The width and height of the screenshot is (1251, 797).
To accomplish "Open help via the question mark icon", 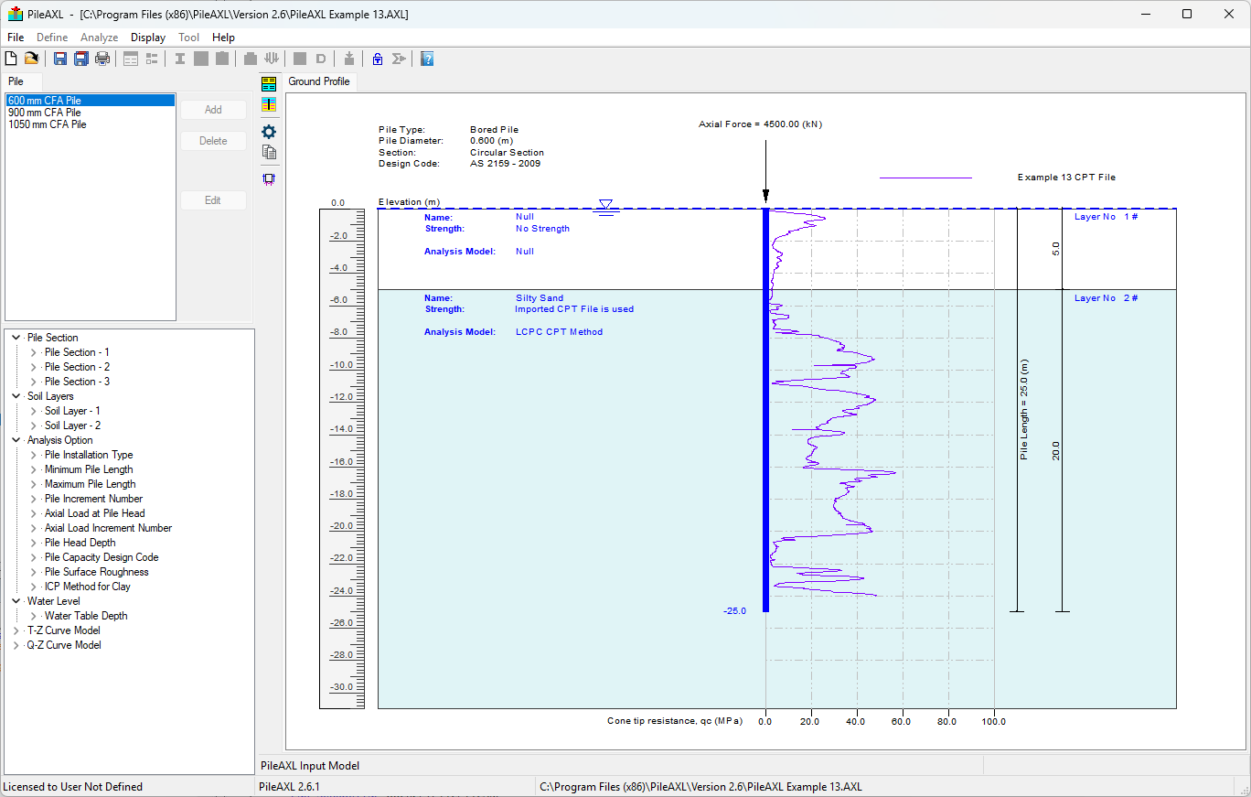I will (427, 59).
